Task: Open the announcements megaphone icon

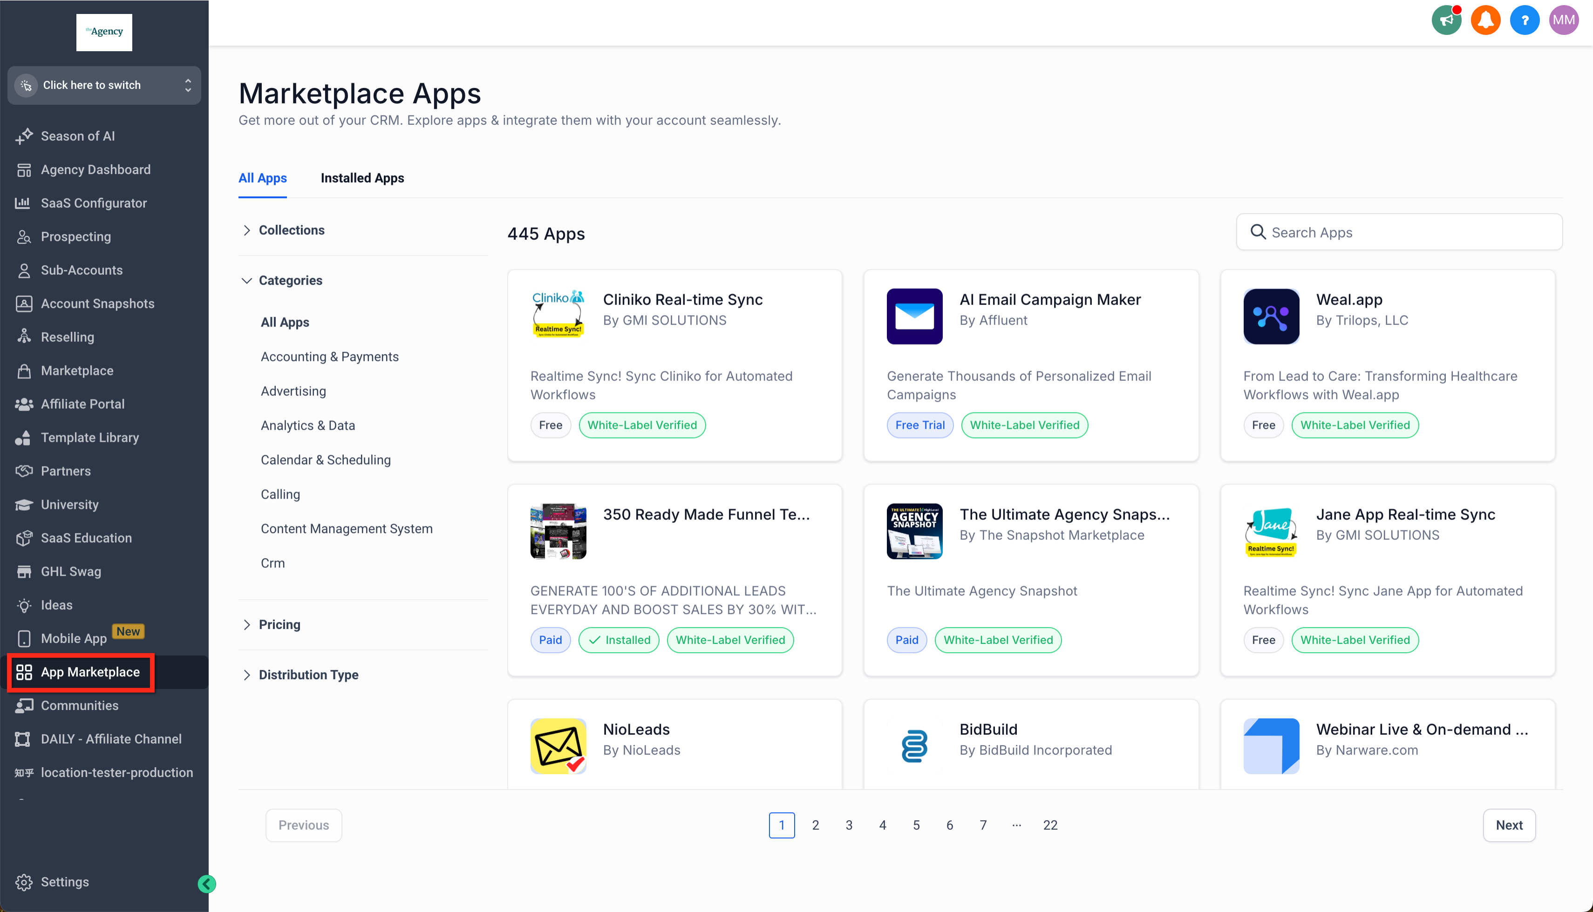Action: [x=1446, y=20]
